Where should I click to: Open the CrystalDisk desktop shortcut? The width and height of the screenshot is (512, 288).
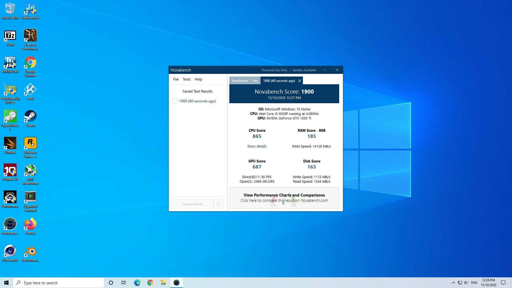click(10, 121)
